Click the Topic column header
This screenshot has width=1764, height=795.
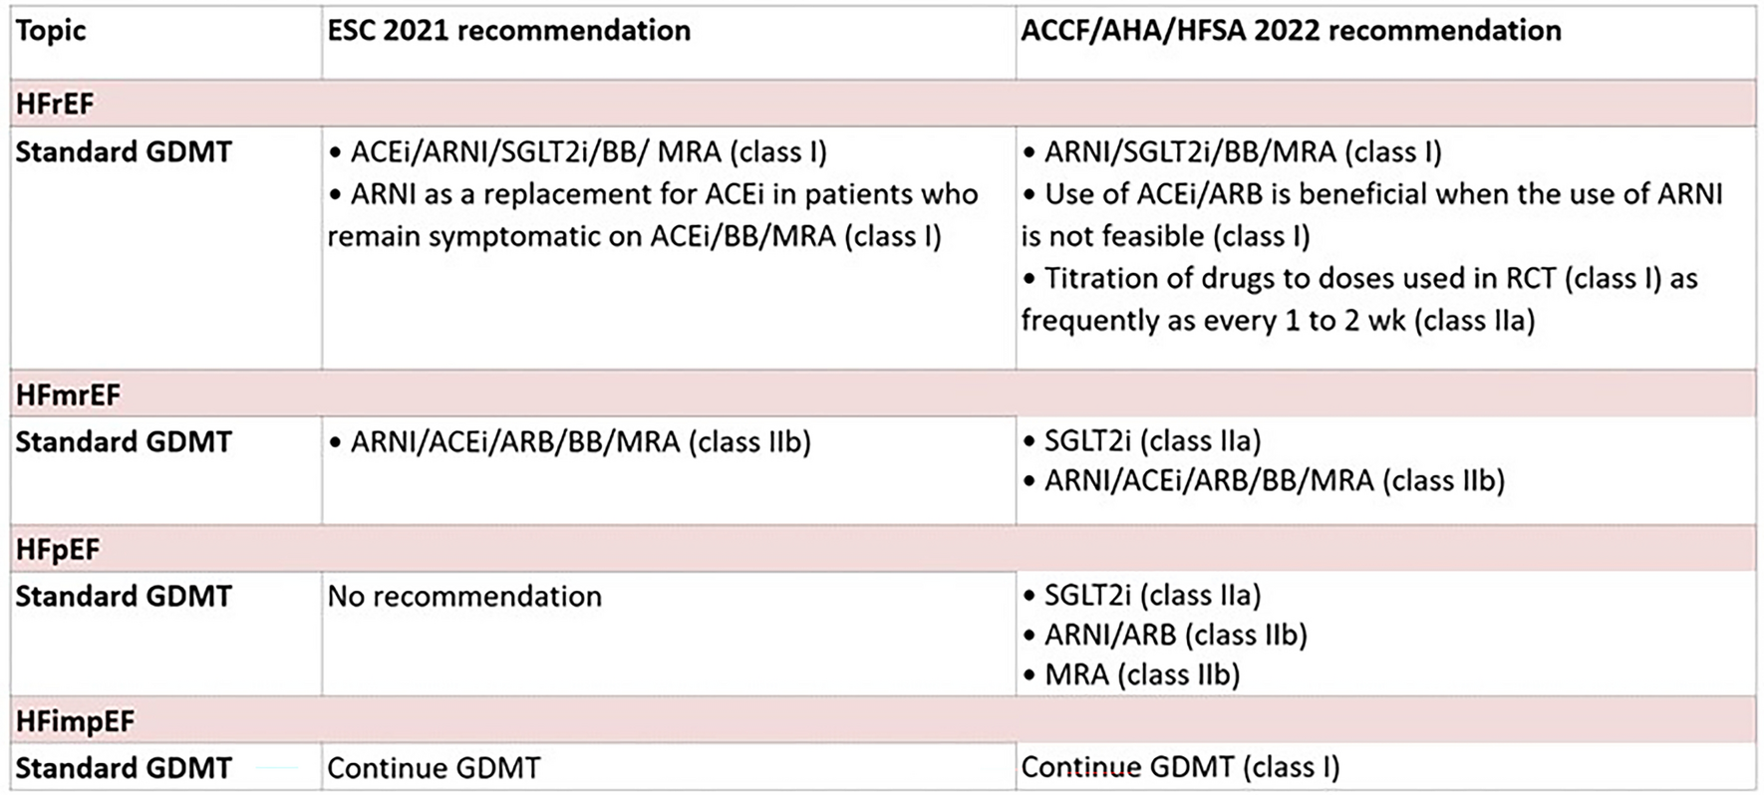[x=51, y=31]
